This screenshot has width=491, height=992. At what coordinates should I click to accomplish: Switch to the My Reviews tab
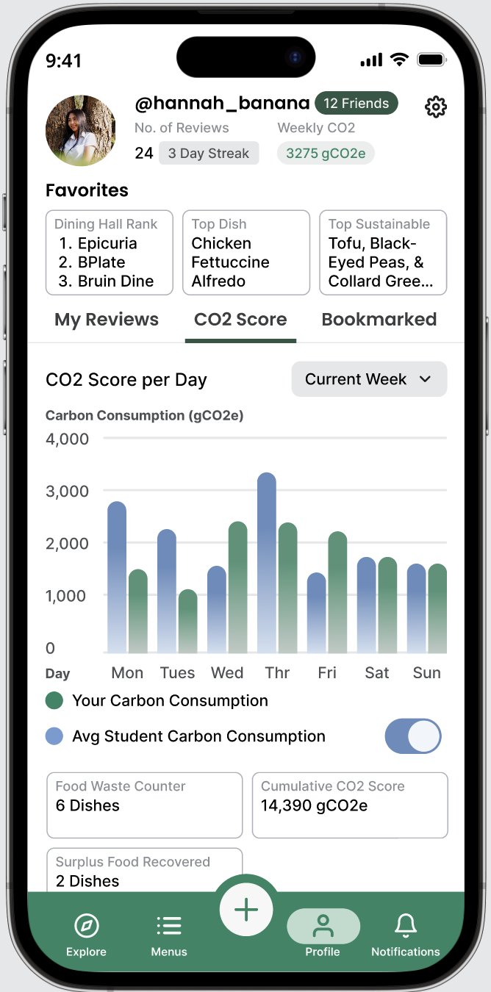click(107, 320)
